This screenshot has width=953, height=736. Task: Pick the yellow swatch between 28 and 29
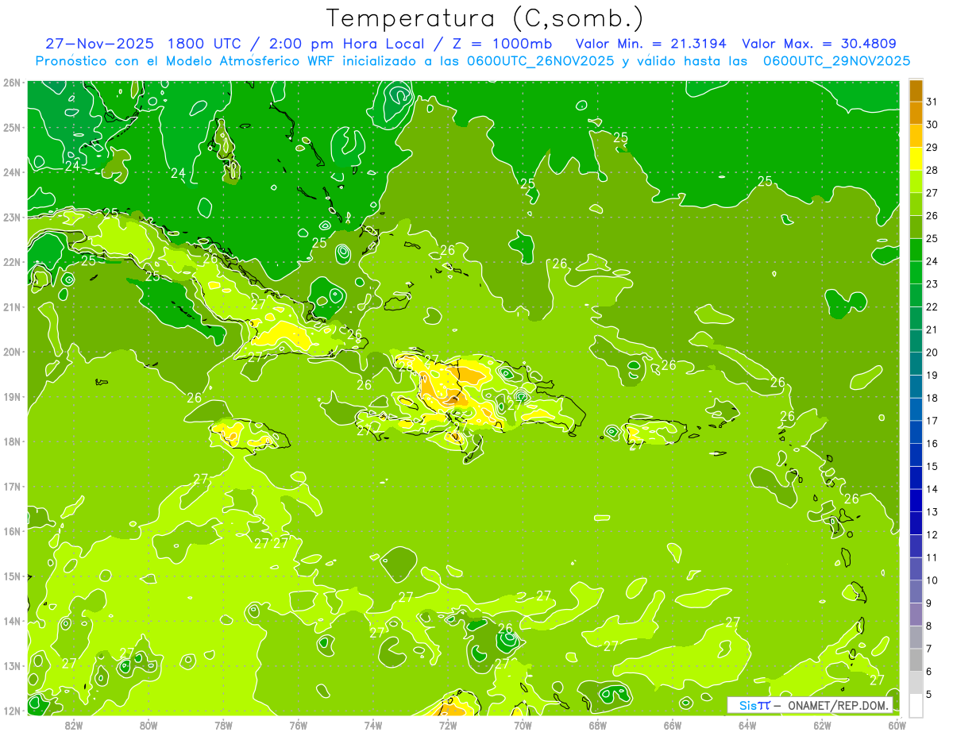click(x=916, y=159)
